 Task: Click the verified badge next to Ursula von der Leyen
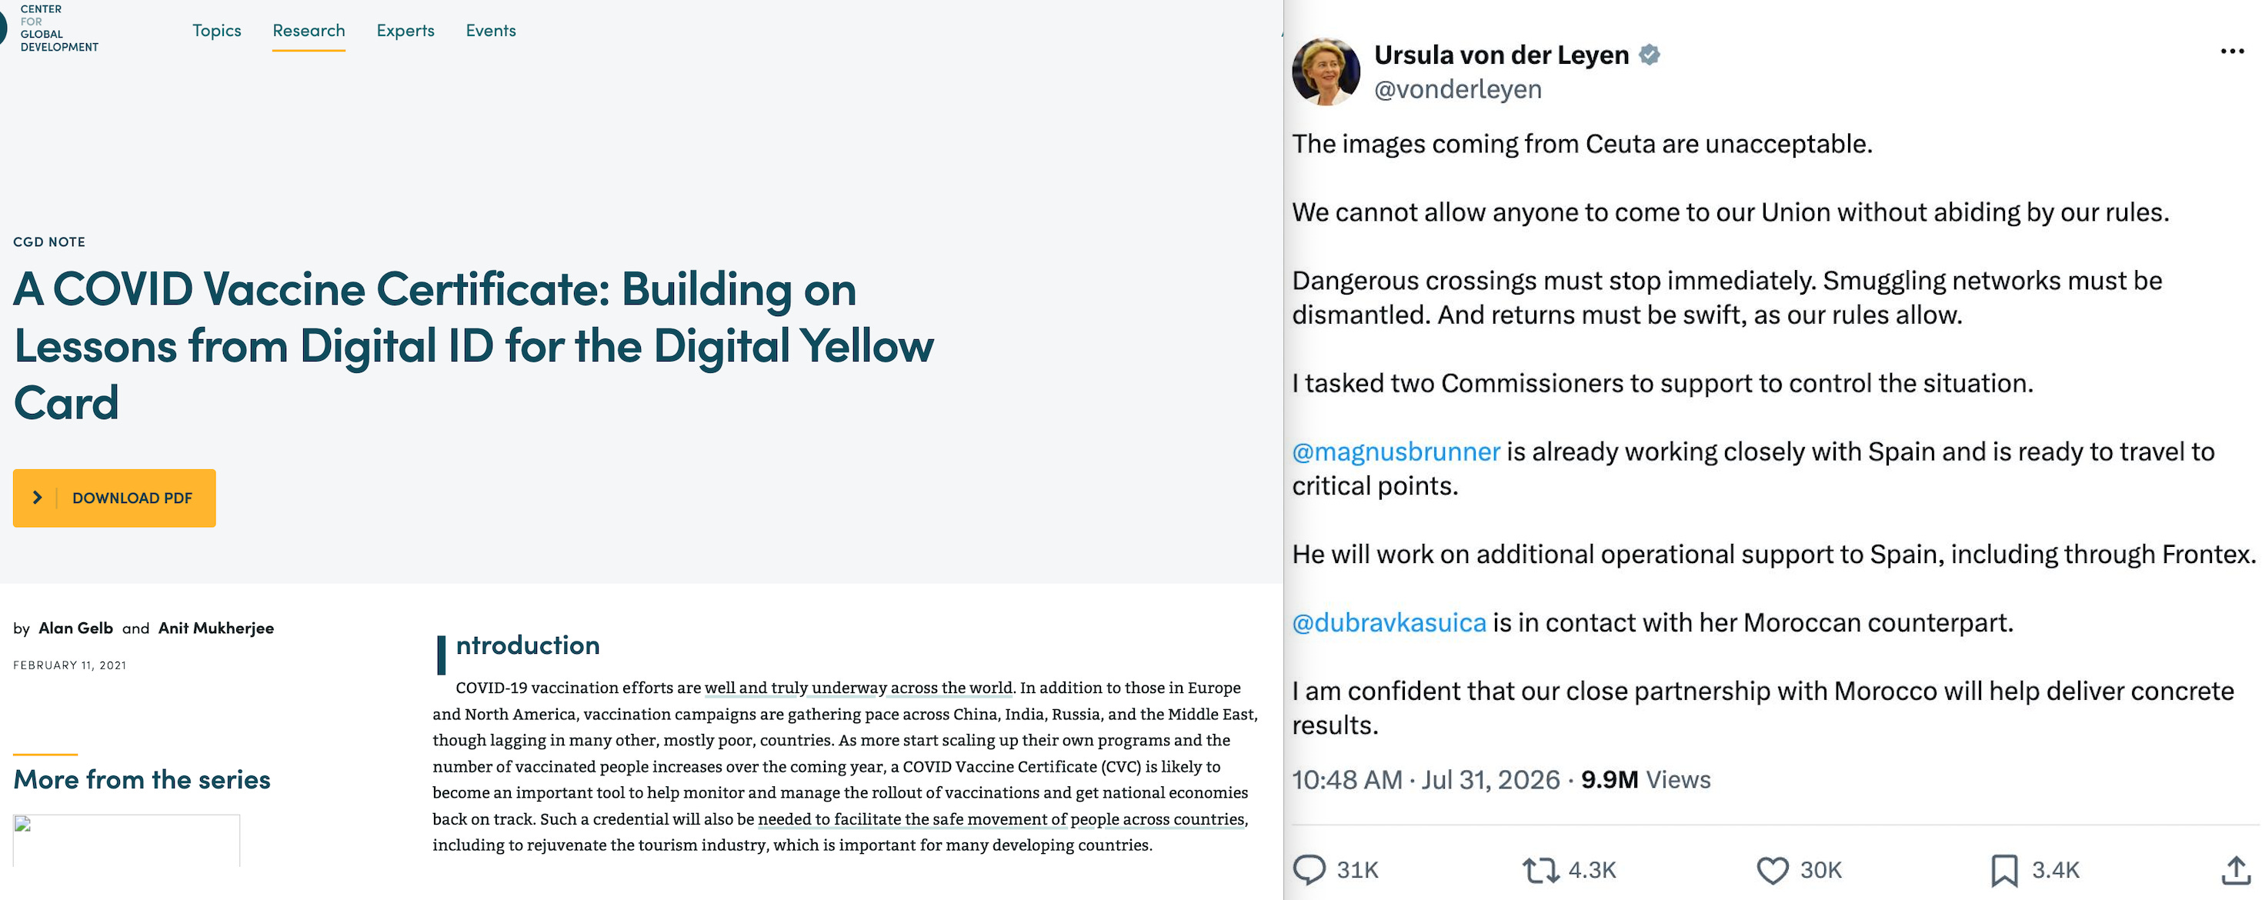(1649, 55)
